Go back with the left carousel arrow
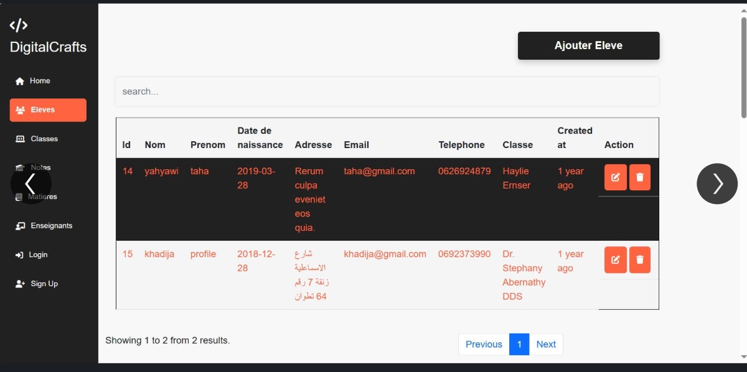 (x=31, y=184)
